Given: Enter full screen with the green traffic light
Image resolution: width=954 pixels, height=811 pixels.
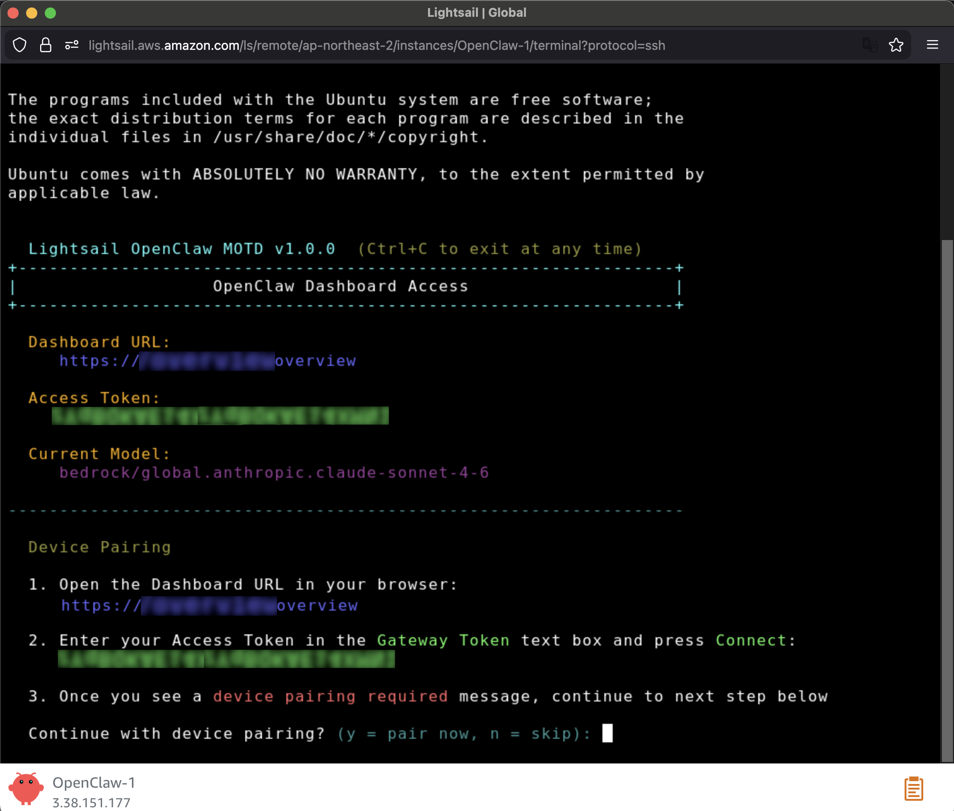Looking at the screenshot, I should tap(51, 13).
